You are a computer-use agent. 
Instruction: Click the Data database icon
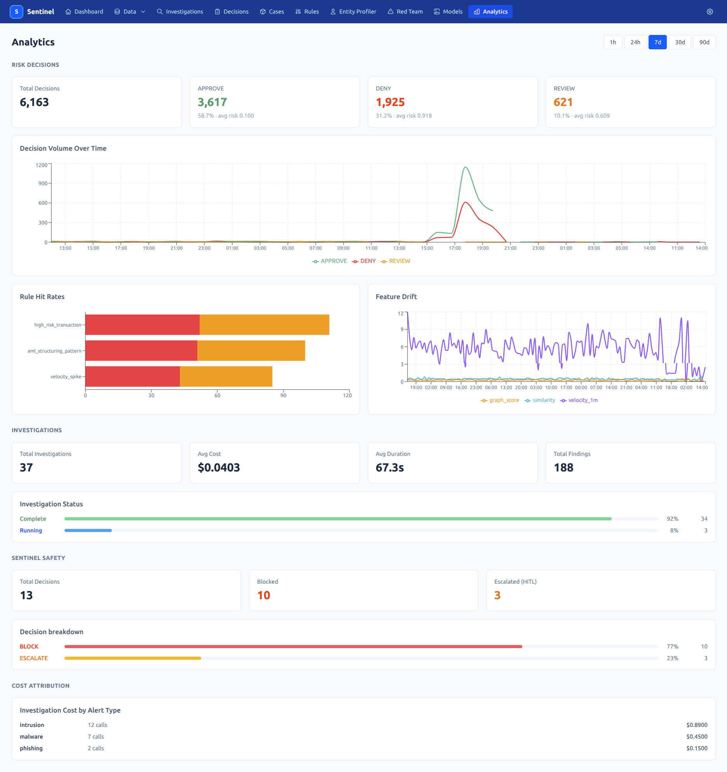(x=117, y=12)
